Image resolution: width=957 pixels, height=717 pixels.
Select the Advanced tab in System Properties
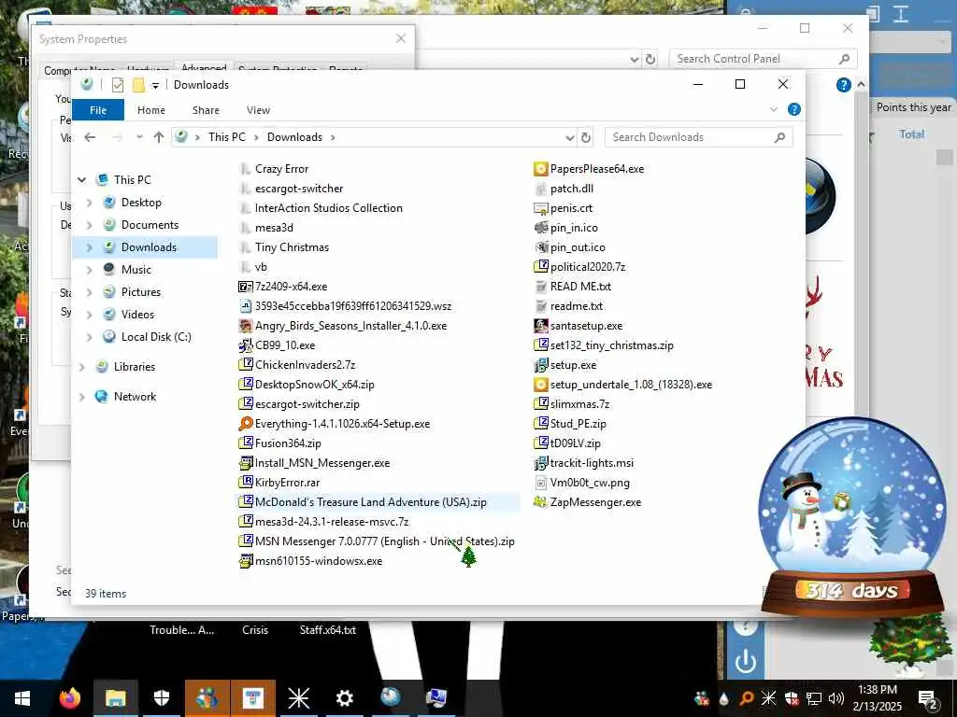click(x=204, y=67)
